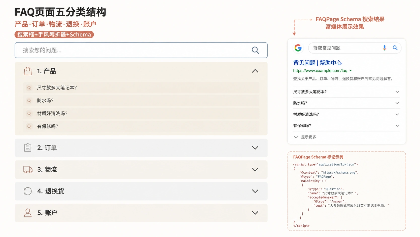Focus the 搜索您的问题... search field
The height and width of the screenshot is (237, 420).
click(141, 50)
